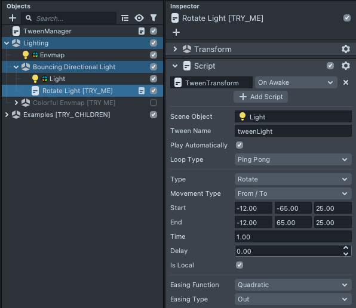The width and height of the screenshot is (356, 308).
Task: Disable the Envmap object checkbox
Action: point(154,55)
